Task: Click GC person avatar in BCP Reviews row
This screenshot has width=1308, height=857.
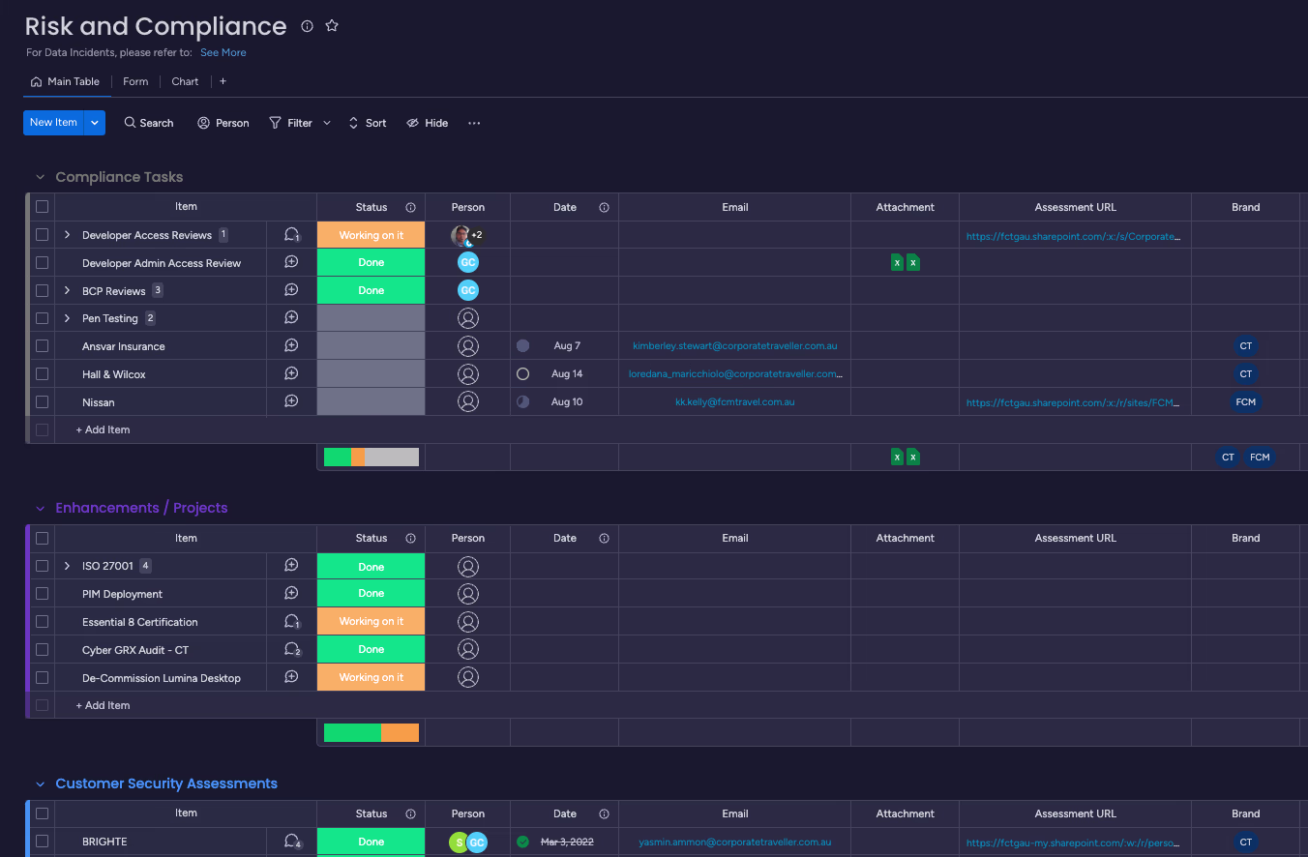Action: click(468, 290)
